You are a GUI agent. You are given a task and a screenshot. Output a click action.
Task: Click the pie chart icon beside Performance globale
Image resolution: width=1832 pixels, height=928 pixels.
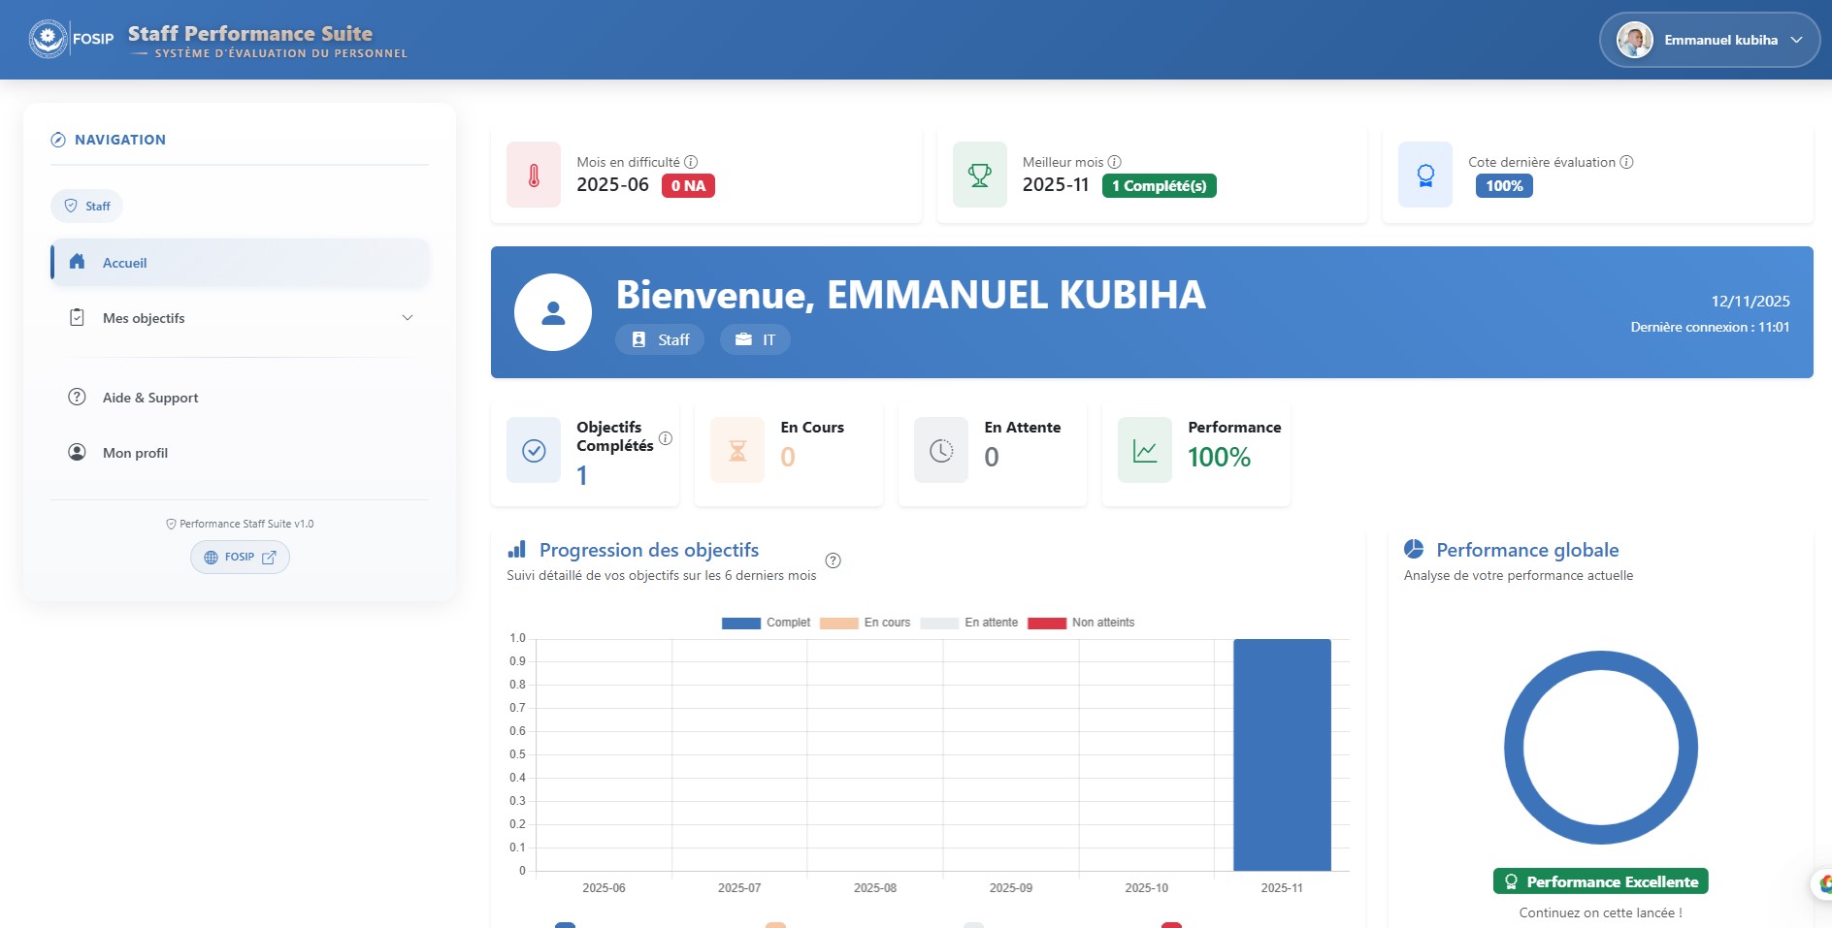[x=1414, y=549]
